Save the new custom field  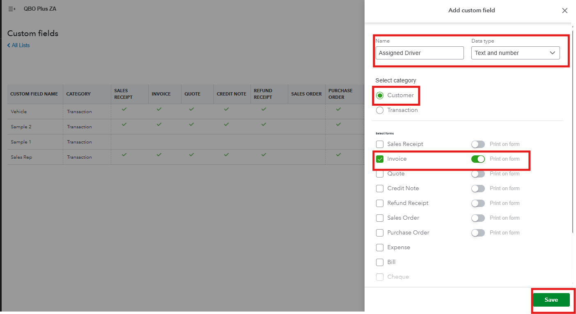click(x=551, y=300)
